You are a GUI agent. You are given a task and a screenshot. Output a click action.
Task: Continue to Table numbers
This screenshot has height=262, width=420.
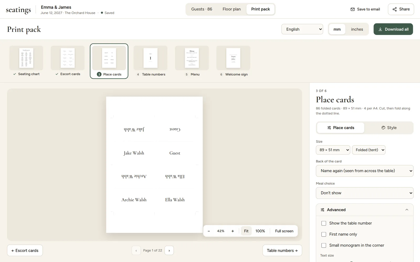282,250
